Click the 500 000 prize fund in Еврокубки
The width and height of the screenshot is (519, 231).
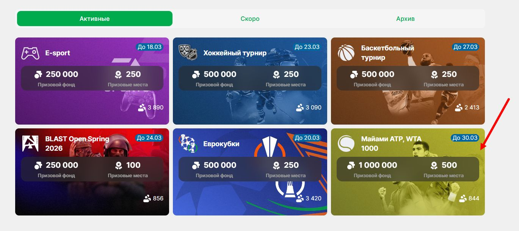point(220,165)
